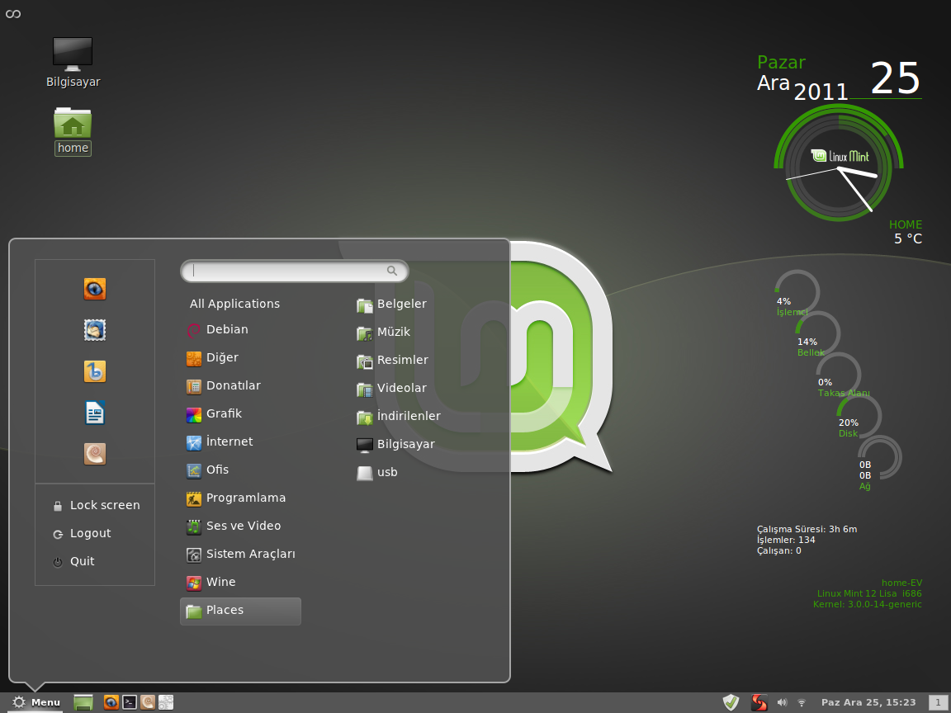The height and width of the screenshot is (713, 951).
Task: Click the seashell launcher on the bottom panel
Action: tap(148, 702)
